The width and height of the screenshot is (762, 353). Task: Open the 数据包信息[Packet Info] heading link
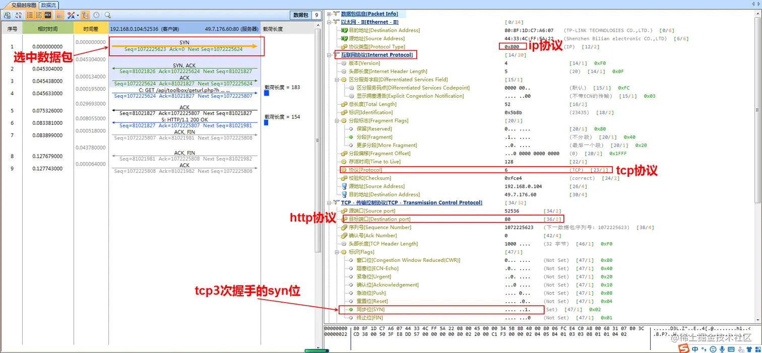pyautogui.click(x=369, y=14)
